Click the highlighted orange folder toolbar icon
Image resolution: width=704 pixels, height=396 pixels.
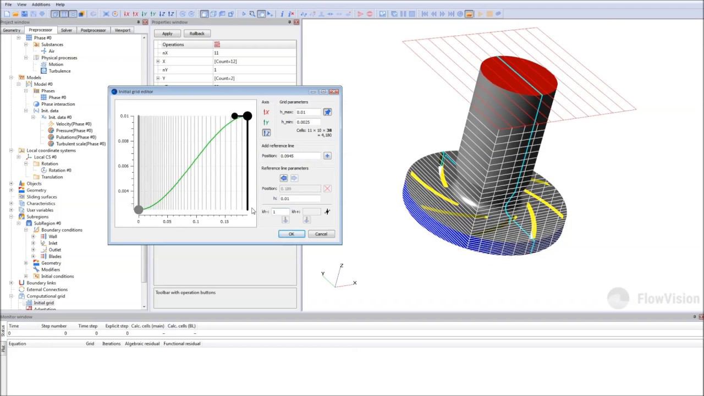click(469, 14)
